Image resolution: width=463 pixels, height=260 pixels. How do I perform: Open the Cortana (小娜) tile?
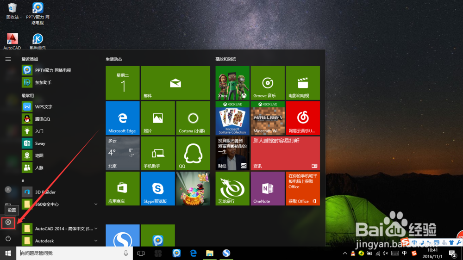click(x=193, y=118)
